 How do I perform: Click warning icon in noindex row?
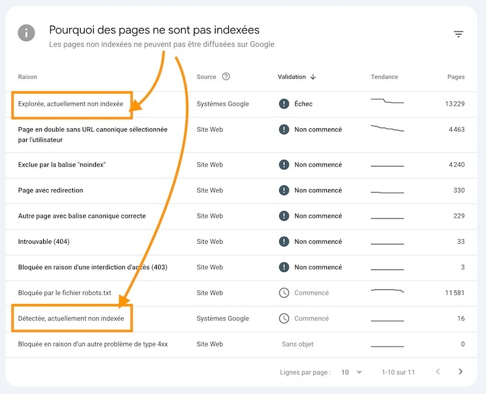(x=284, y=164)
